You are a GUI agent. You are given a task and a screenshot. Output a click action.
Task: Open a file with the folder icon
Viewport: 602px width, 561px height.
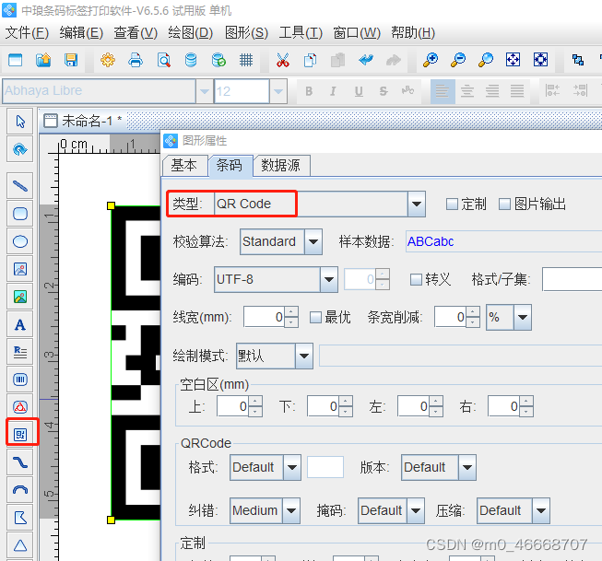pos(43,60)
